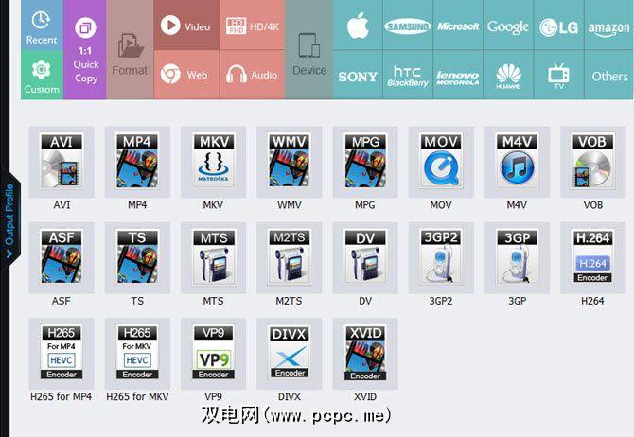Screen dimensions: 634x437
Task: Select the MOV QuickTime format
Action: (441, 162)
